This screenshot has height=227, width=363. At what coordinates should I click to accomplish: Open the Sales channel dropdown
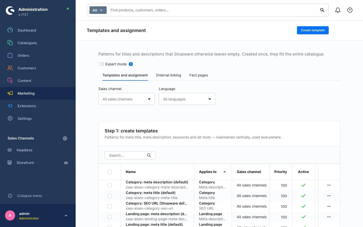point(127,99)
